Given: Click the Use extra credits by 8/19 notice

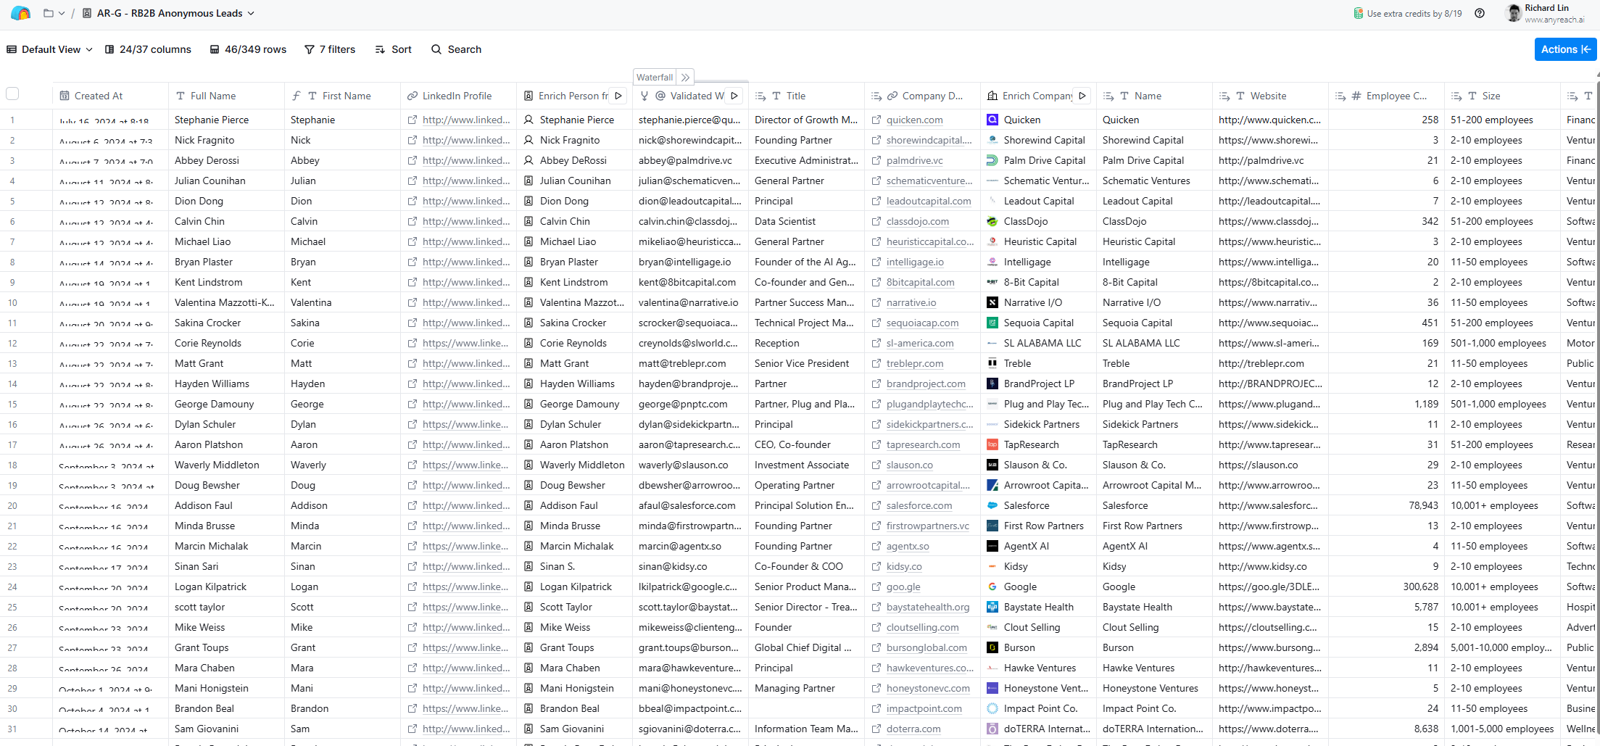Looking at the screenshot, I should tap(1407, 13).
